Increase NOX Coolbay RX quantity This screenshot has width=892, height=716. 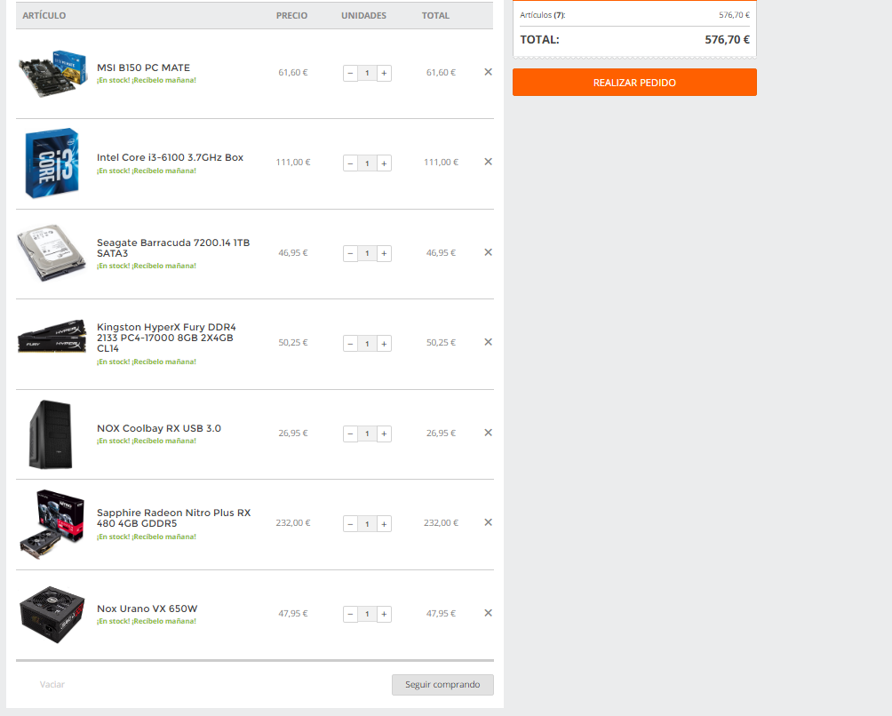384,434
